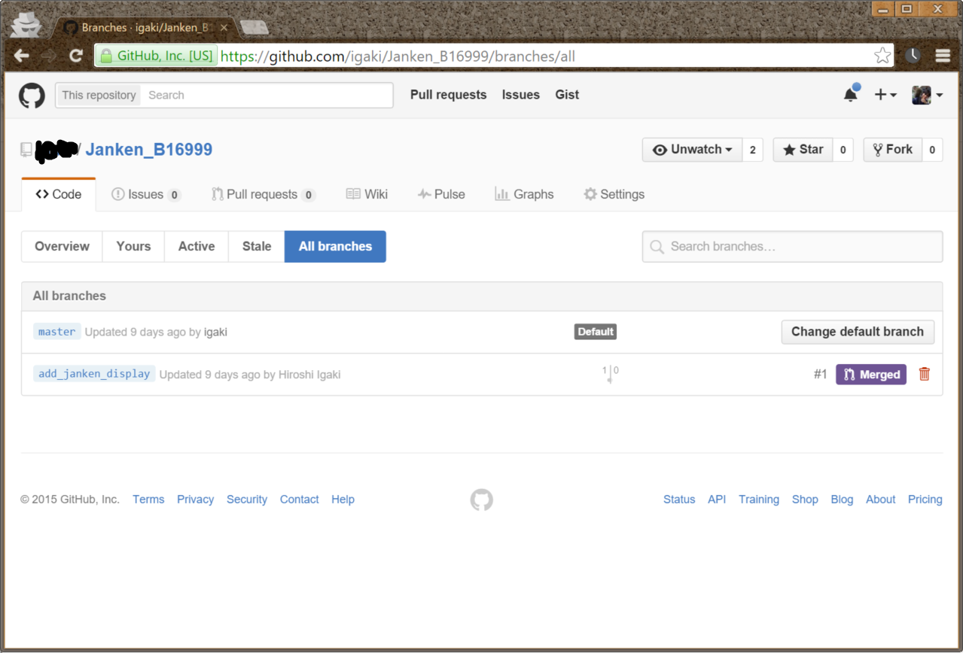Open the Unwatch dropdown

[692, 150]
